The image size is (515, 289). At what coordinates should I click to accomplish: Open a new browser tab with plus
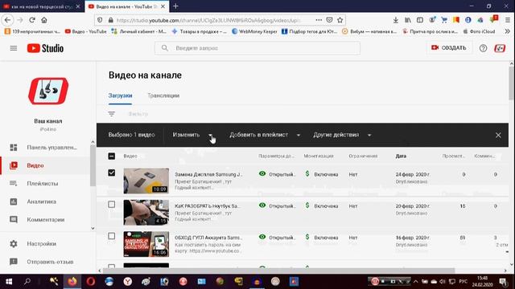pos(175,6)
